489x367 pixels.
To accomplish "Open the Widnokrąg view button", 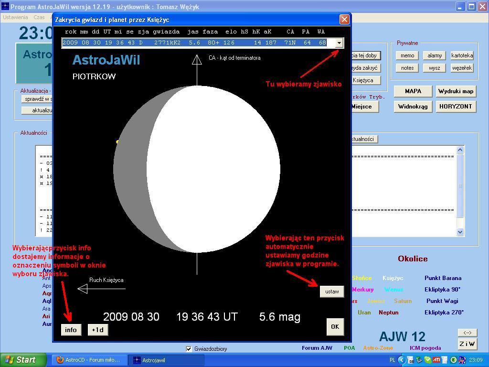I will 413,107.
